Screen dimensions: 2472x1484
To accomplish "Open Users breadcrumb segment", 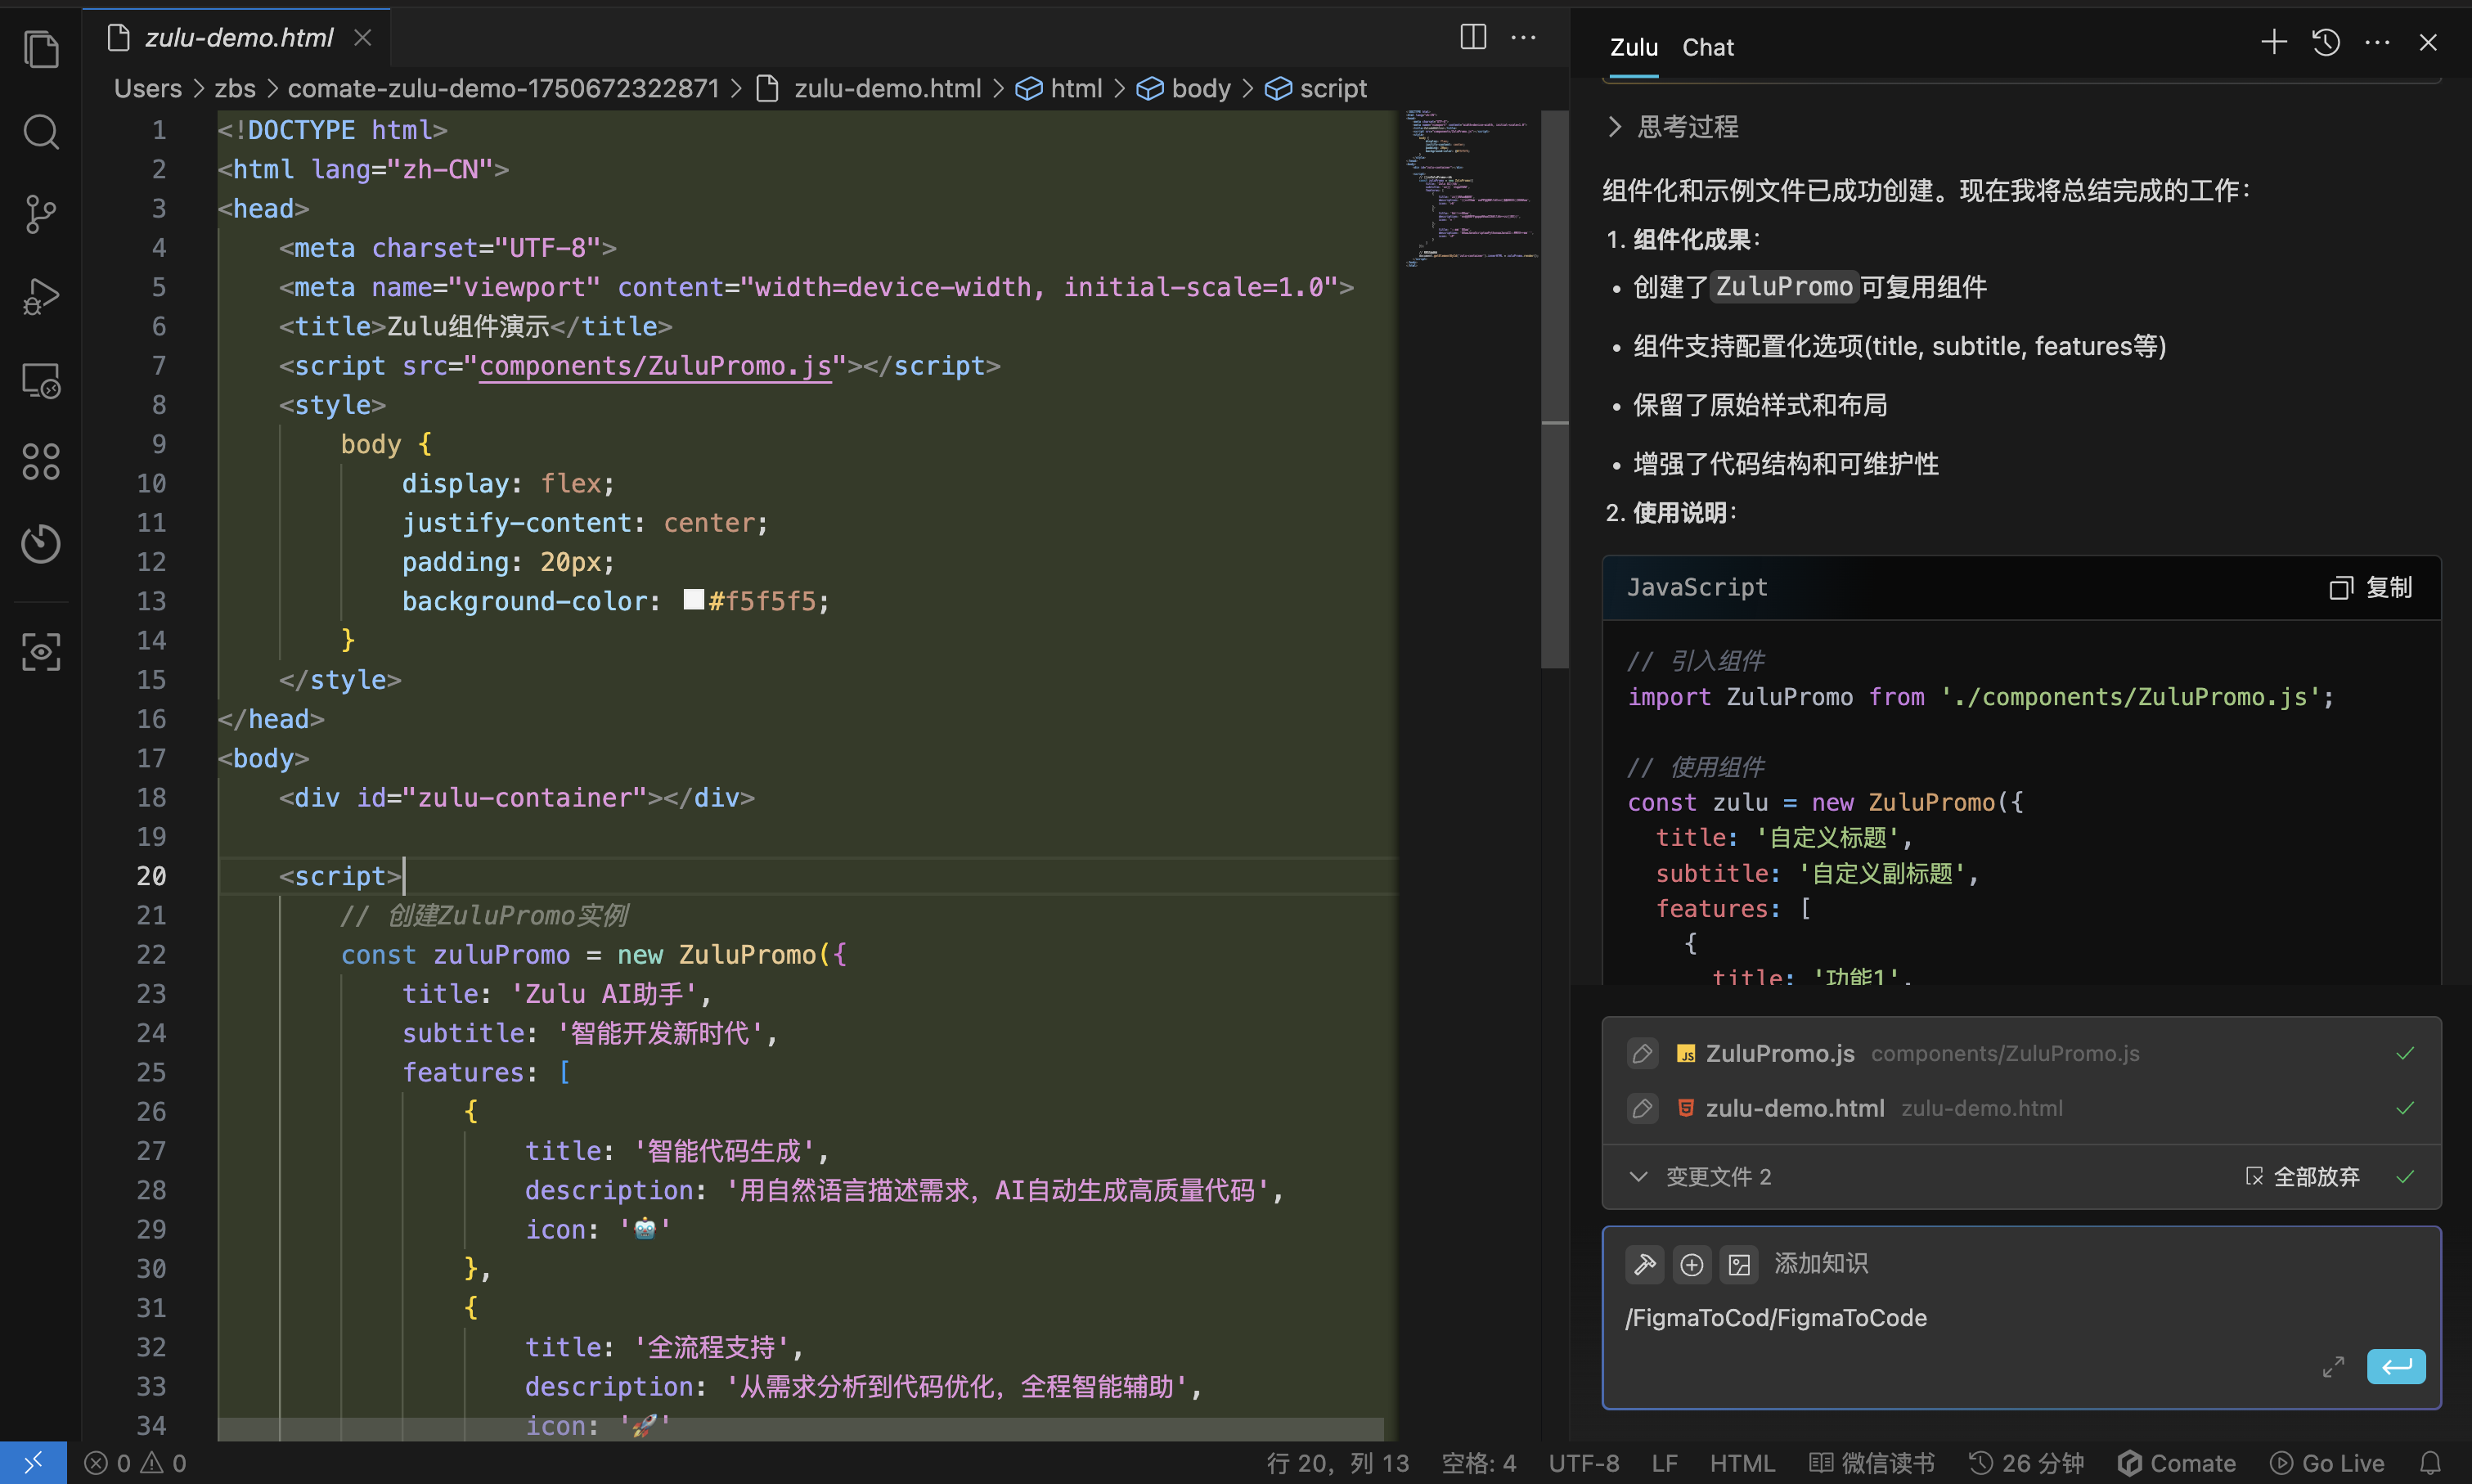I will [x=147, y=88].
